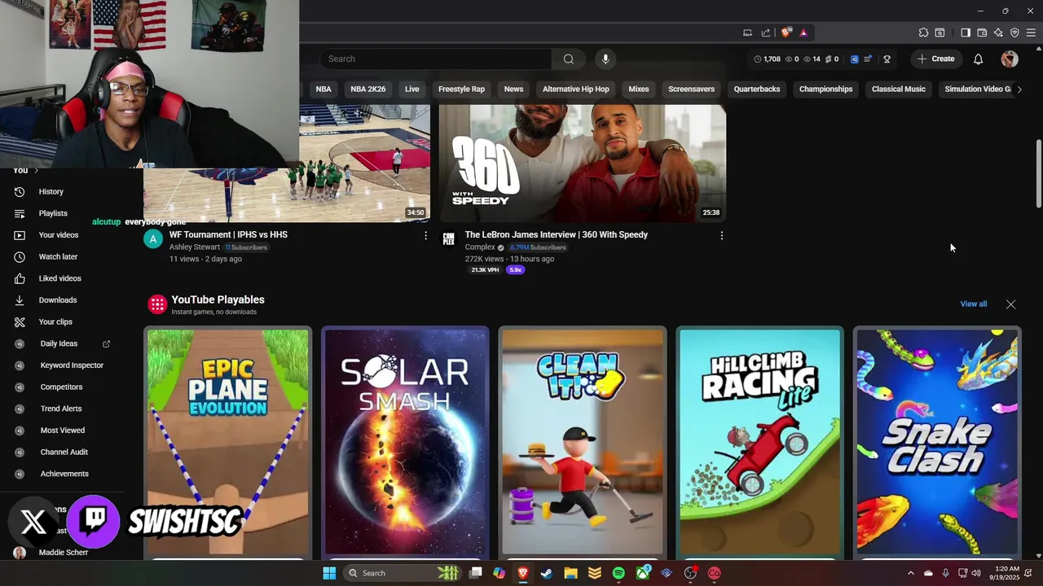Select the Quarterbacks chip
The width and height of the screenshot is (1043, 586).
coord(757,89)
